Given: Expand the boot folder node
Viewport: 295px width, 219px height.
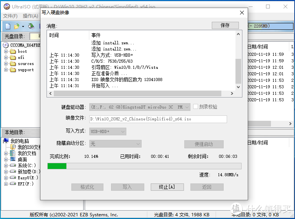Looking at the screenshot, I should [x=6, y=51].
